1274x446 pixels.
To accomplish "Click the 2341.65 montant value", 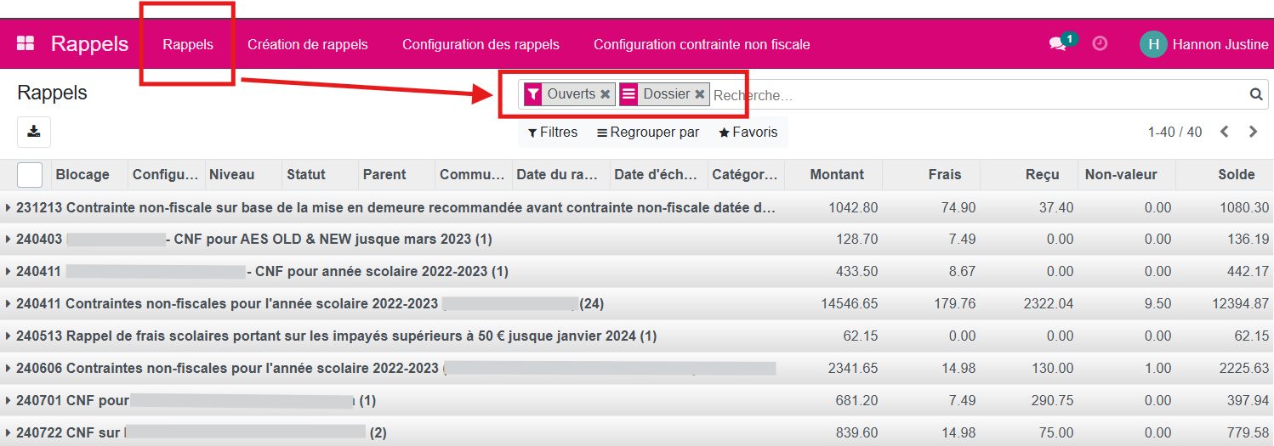I will point(853,369).
